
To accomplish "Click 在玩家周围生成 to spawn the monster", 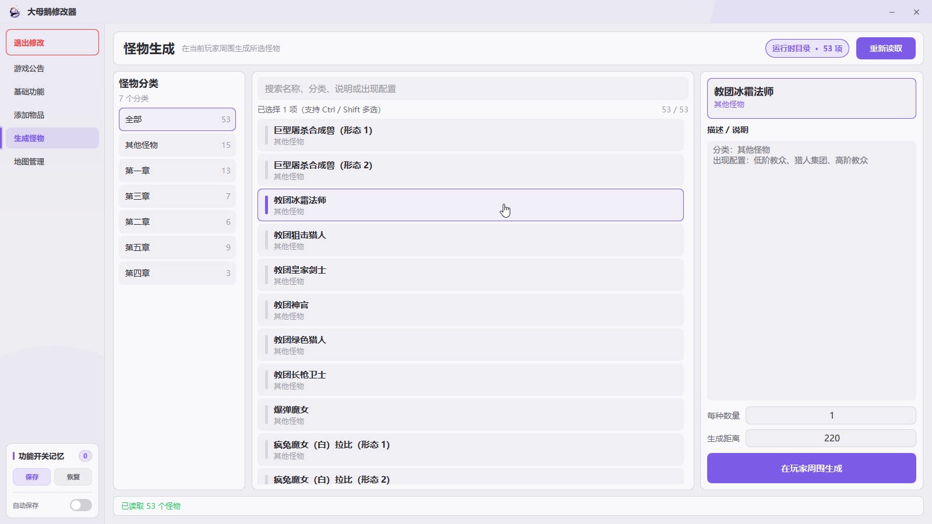I will pyautogui.click(x=811, y=468).
